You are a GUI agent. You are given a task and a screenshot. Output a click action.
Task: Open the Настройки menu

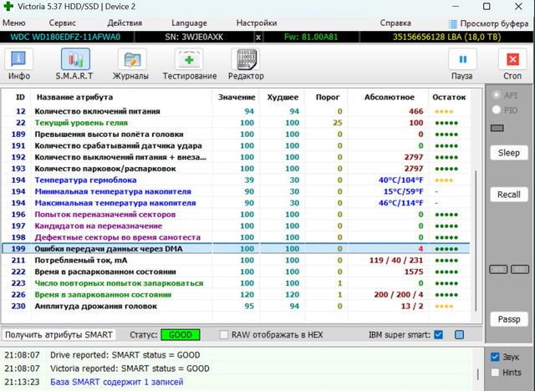(257, 23)
